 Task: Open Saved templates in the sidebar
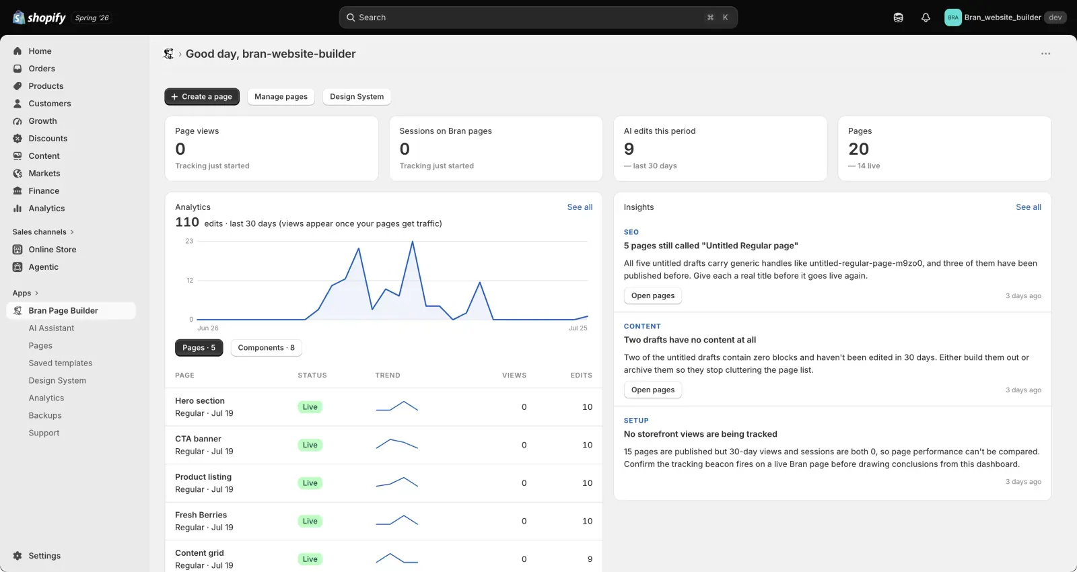coord(61,363)
